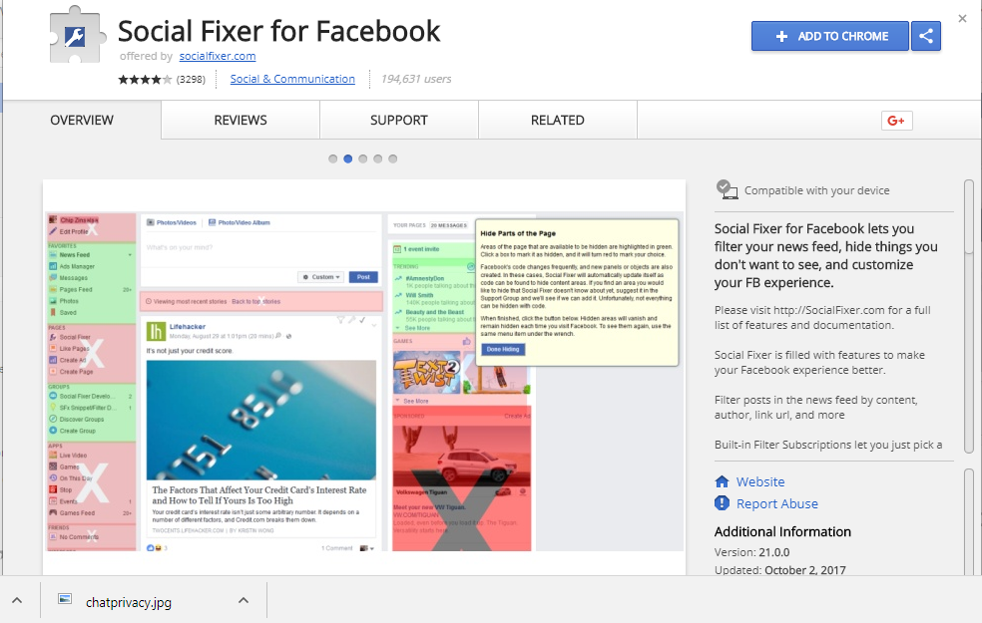The height and width of the screenshot is (623, 982).
Task: Click the house icon next to Website
Action: point(723,481)
